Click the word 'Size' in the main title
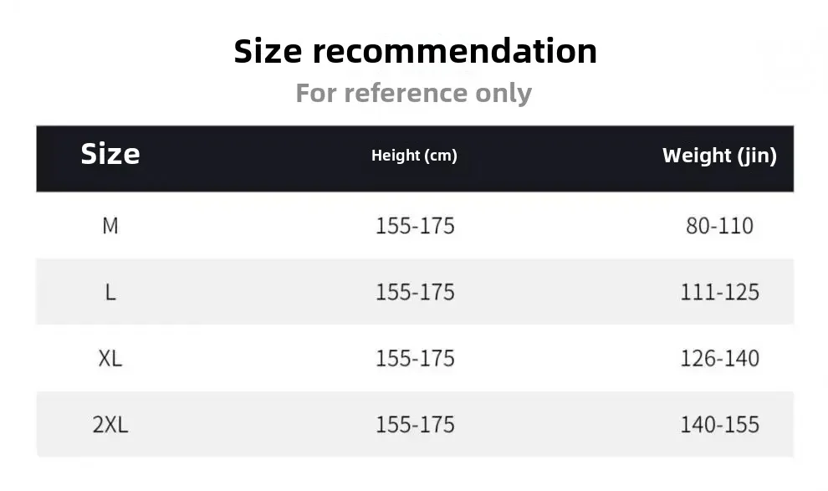Screen dimensions: 828x491 [268, 51]
